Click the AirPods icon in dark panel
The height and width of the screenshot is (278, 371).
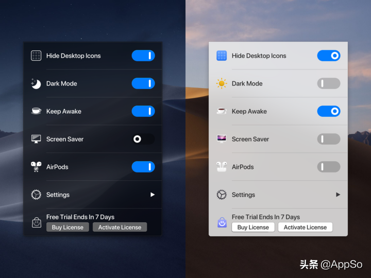(x=36, y=167)
